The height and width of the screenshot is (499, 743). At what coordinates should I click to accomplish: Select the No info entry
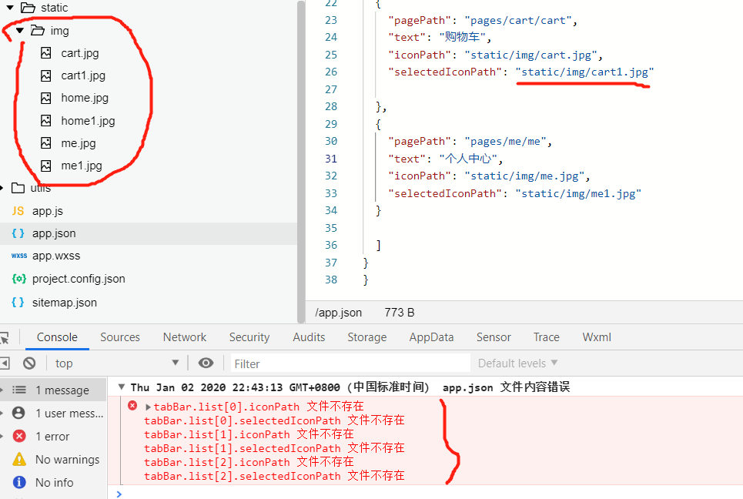(x=53, y=482)
